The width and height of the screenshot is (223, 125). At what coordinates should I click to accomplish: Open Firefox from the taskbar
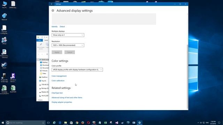(83, 123)
